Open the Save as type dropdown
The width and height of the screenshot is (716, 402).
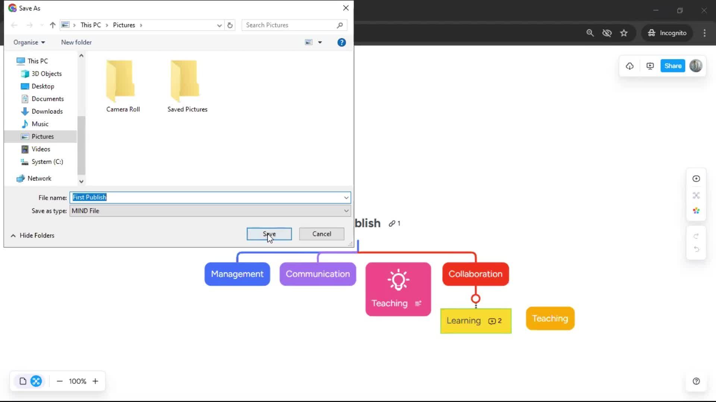pyautogui.click(x=210, y=211)
